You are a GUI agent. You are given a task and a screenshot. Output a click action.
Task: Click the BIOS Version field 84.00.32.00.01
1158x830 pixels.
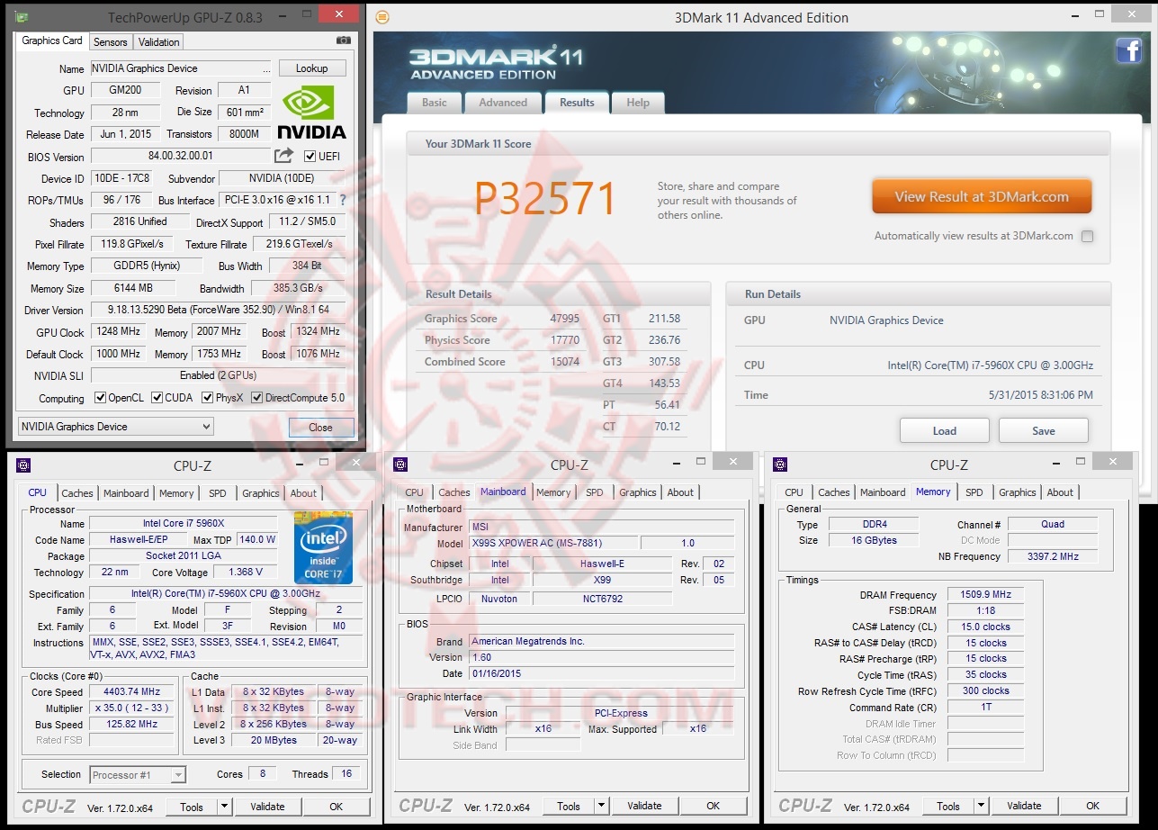180,157
